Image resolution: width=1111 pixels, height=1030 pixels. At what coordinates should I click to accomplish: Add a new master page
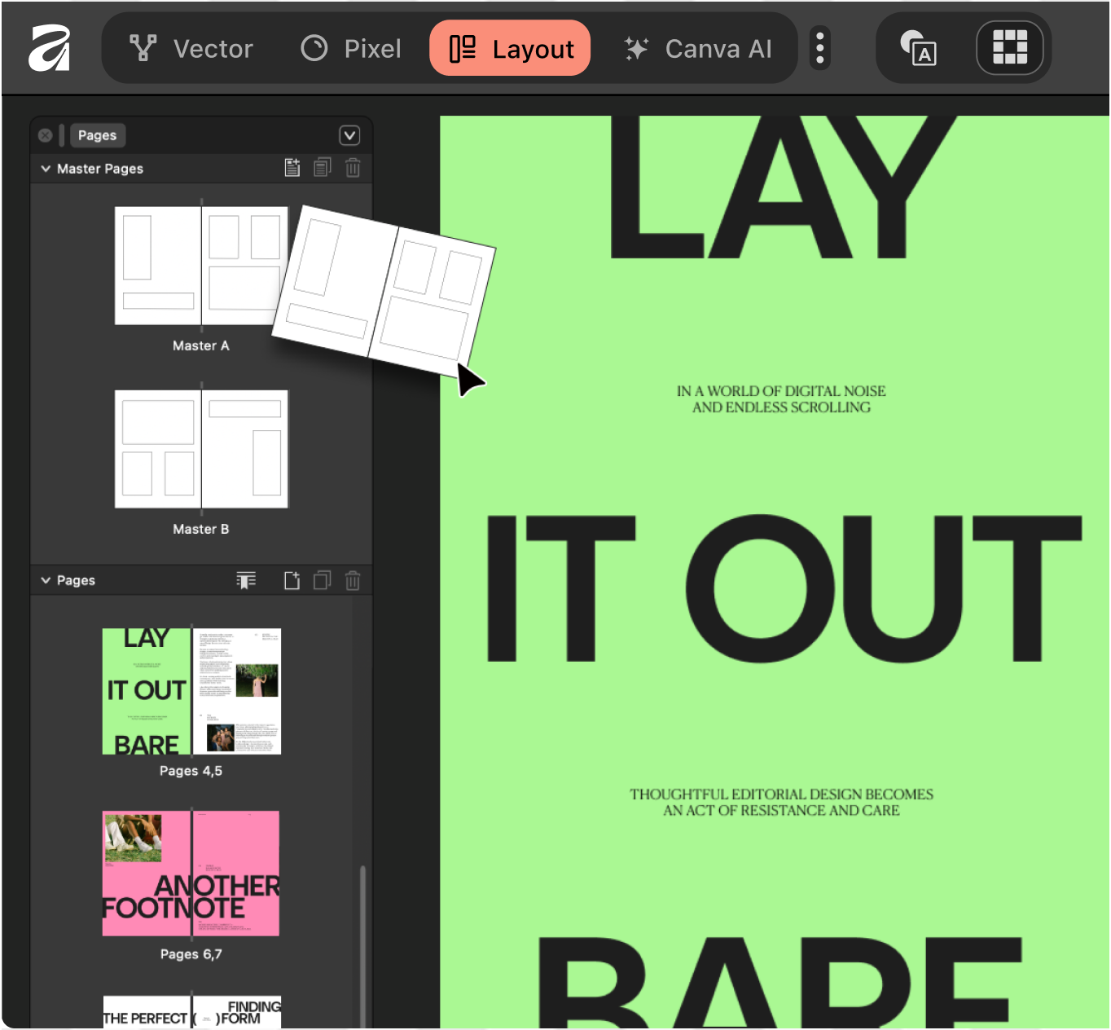(292, 167)
